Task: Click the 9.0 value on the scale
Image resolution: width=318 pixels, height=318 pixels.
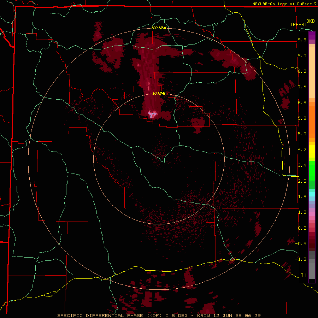Action: 302,55
